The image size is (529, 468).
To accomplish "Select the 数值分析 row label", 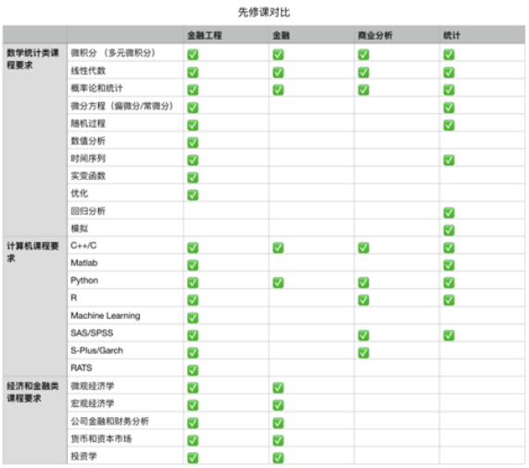I will pos(88,141).
